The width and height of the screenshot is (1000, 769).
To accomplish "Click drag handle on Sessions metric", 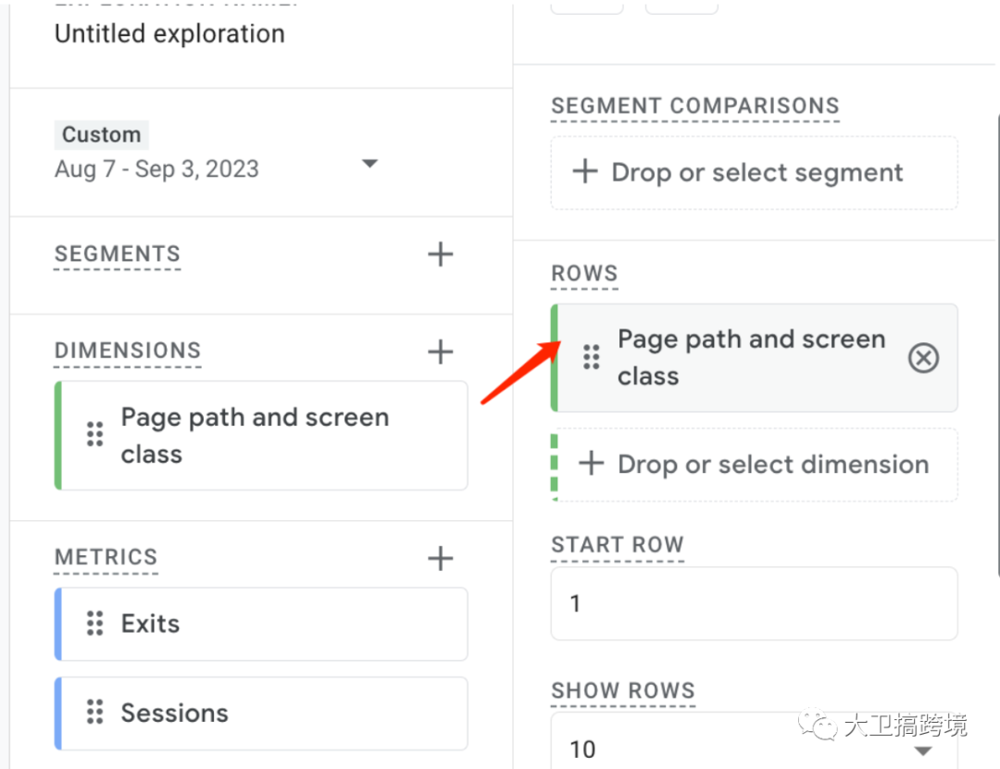I will click(94, 713).
